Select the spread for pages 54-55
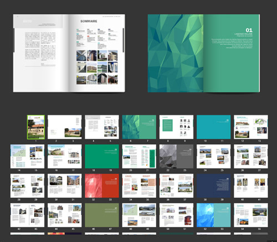 tap(251, 215)
